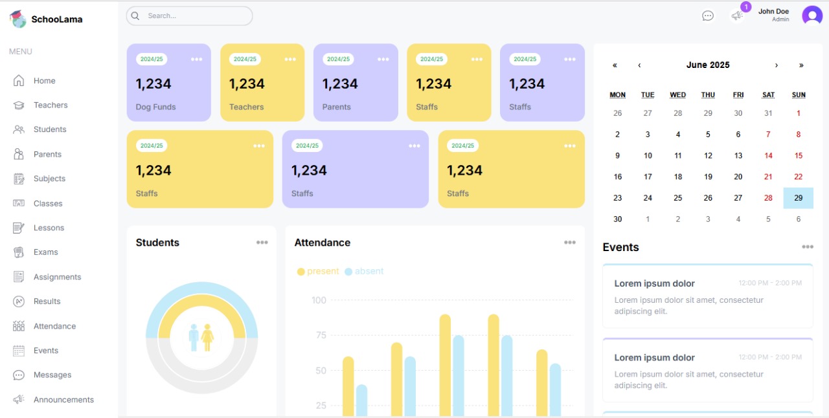Click the Lessons icon in sidebar
Viewport: 829px width, 418px height.
(x=19, y=228)
